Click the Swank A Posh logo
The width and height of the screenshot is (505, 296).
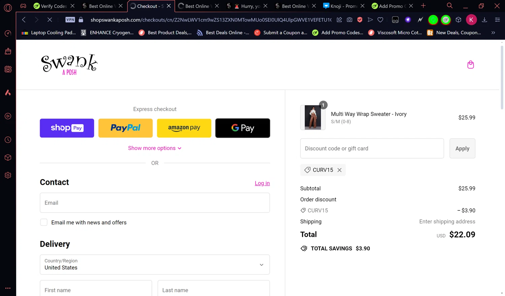tap(69, 64)
